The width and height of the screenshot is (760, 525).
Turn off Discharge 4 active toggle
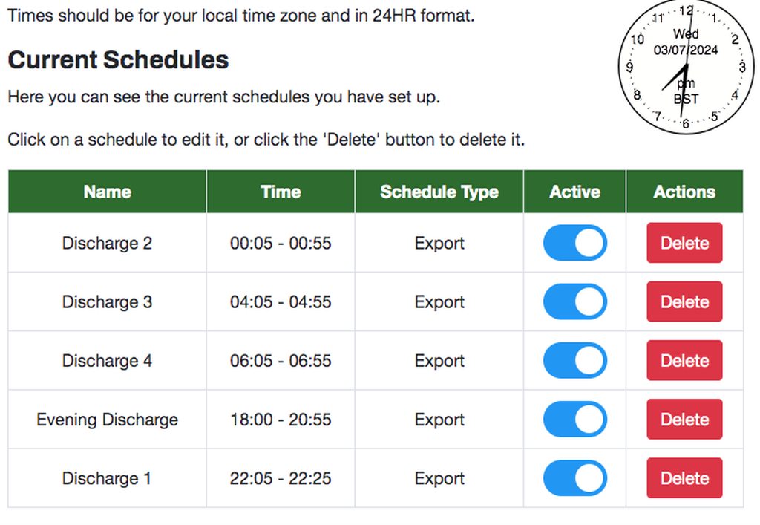point(574,361)
